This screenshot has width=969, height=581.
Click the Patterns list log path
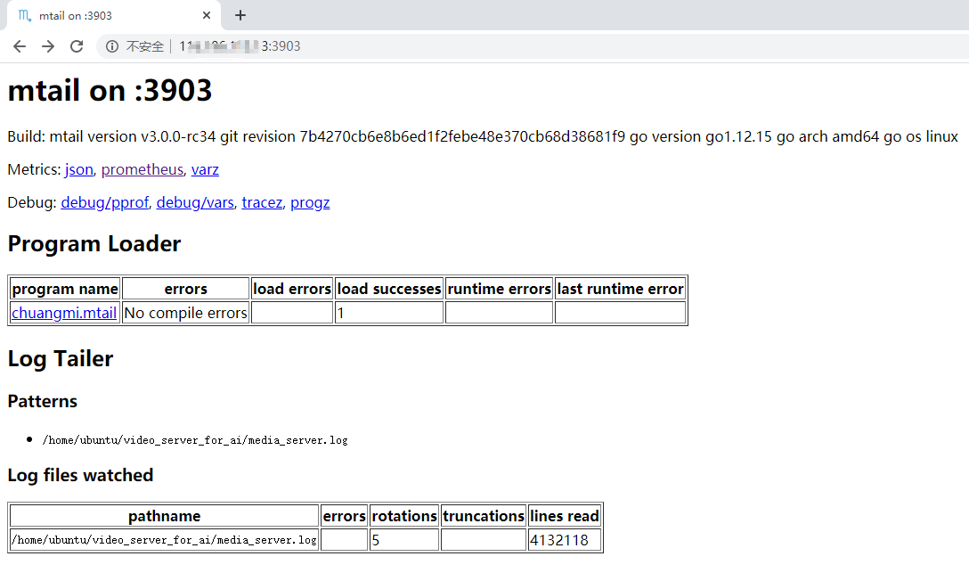tap(195, 440)
